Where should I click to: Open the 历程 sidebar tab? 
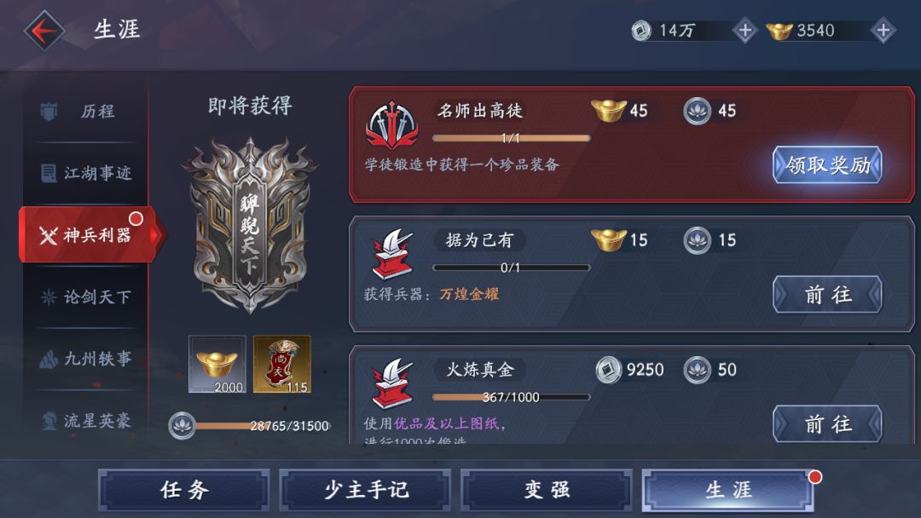(x=86, y=111)
